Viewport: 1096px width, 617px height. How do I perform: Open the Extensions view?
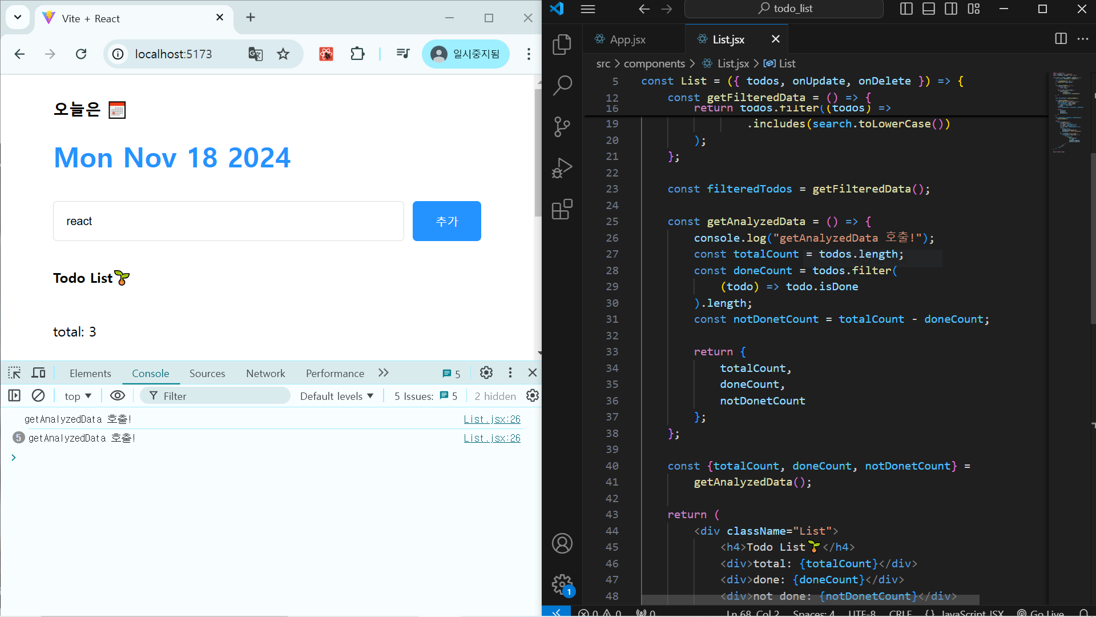562,210
